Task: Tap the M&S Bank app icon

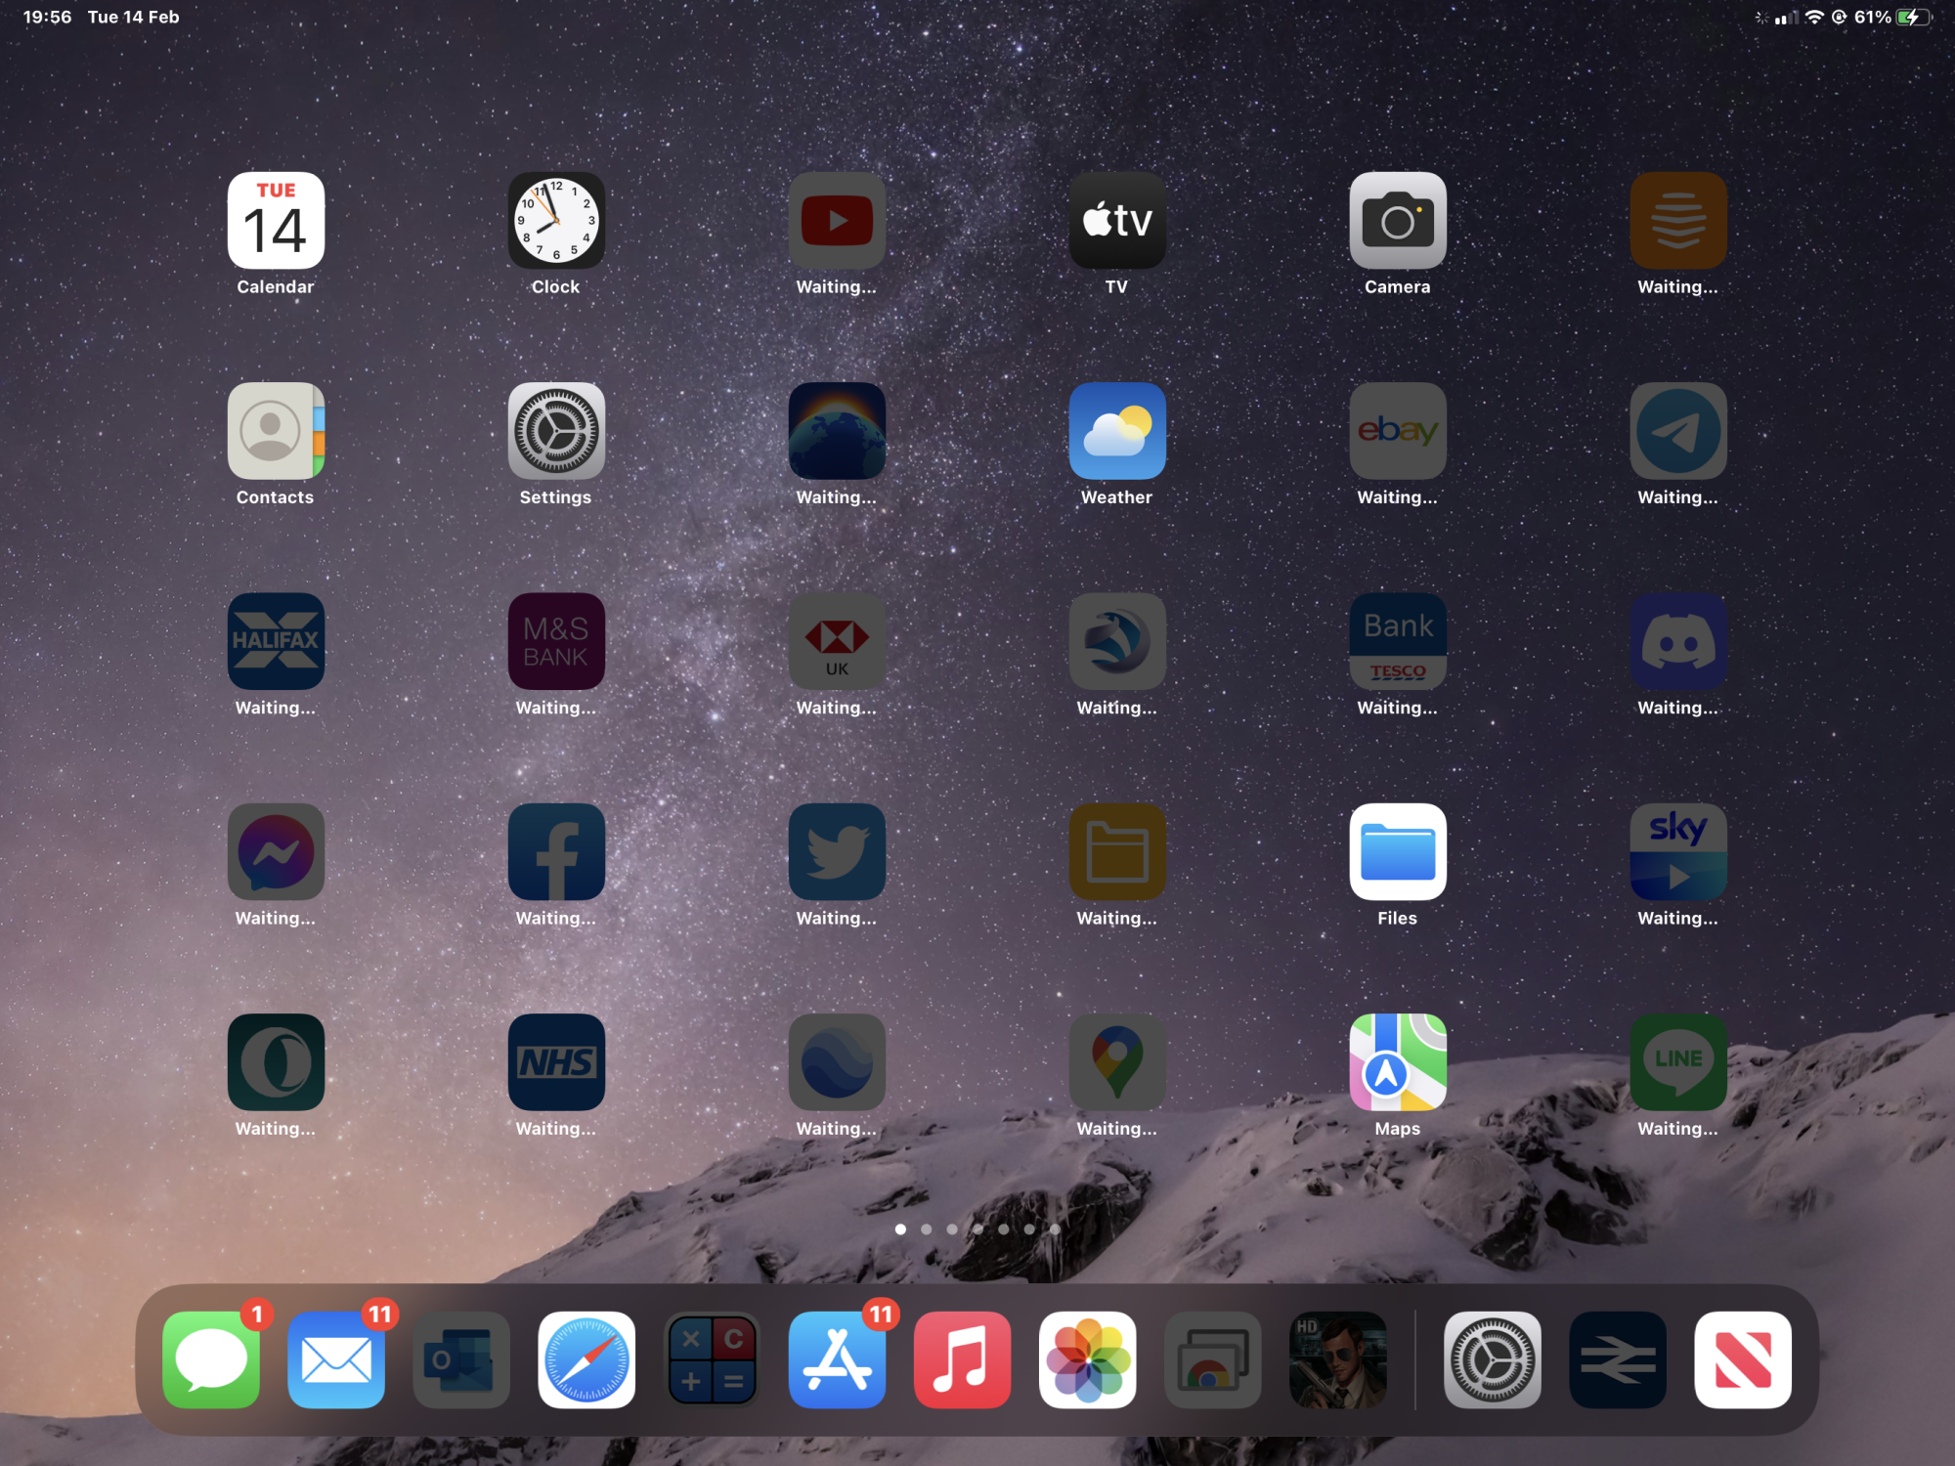Action: (556, 641)
